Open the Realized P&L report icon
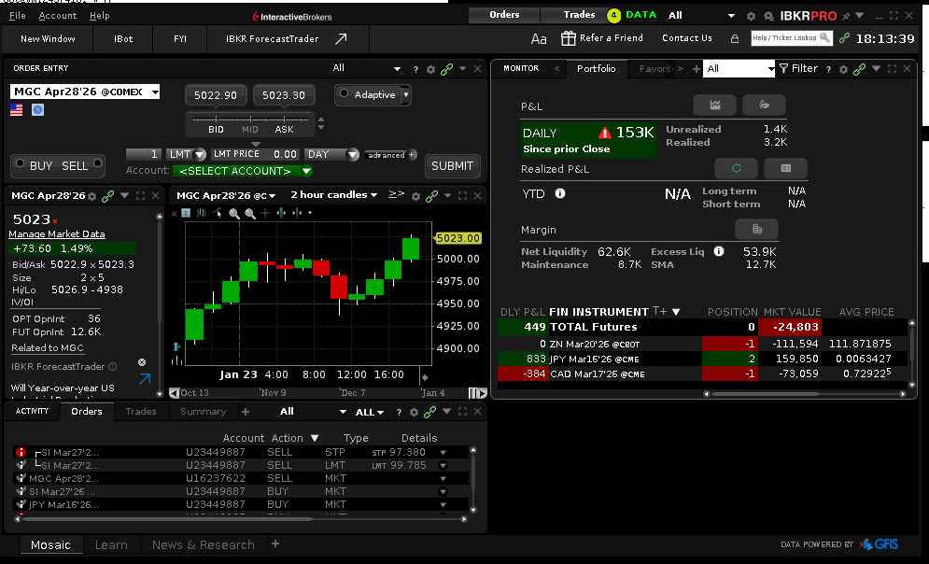This screenshot has width=929, height=564. click(x=785, y=168)
